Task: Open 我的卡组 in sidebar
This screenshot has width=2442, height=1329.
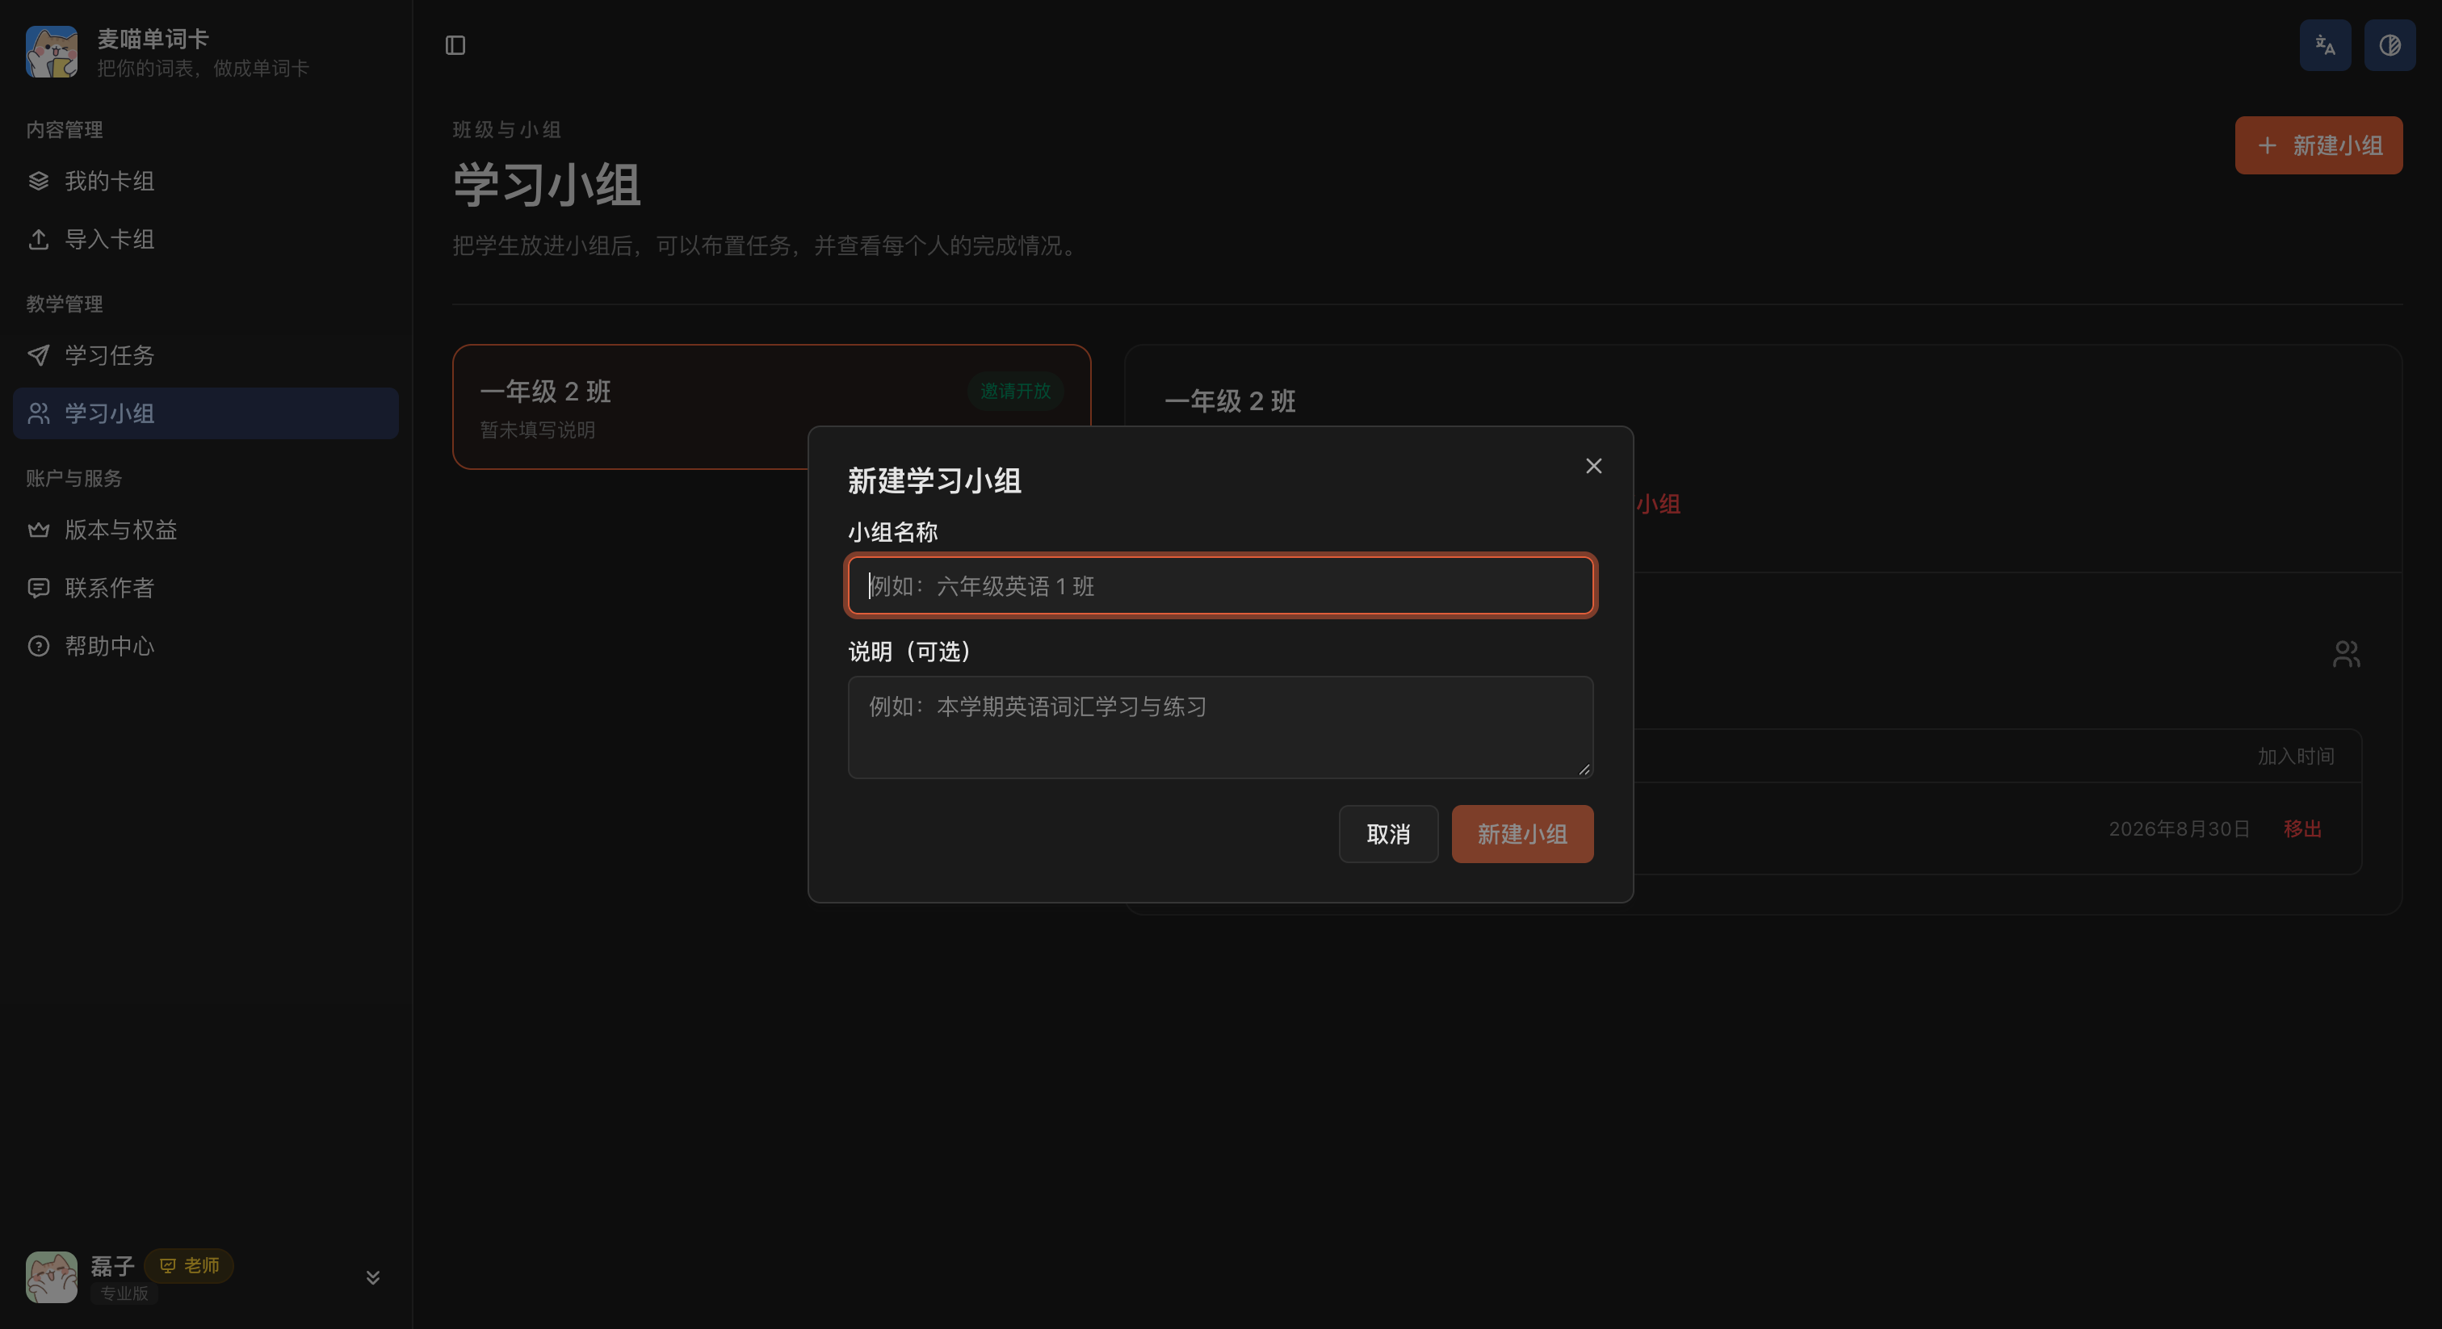Action: point(206,181)
